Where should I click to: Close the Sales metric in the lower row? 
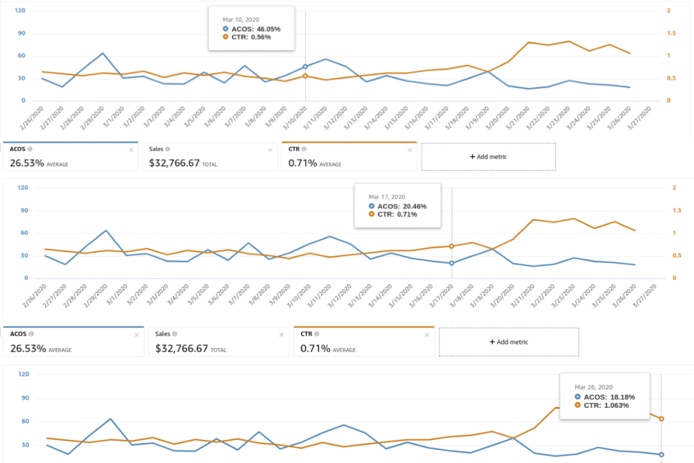coord(281,335)
